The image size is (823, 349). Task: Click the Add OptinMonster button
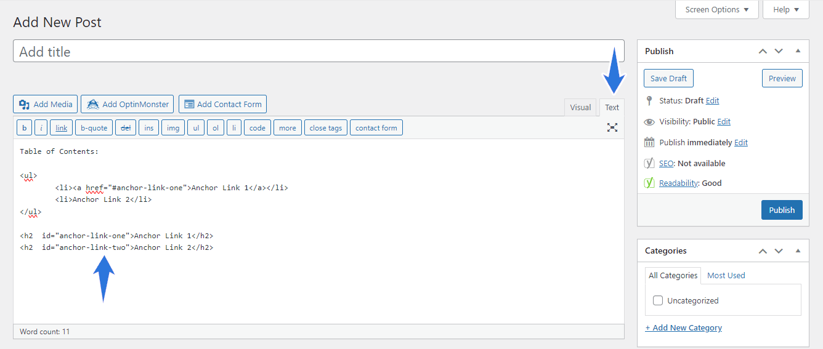pyautogui.click(x=128, y=104)
